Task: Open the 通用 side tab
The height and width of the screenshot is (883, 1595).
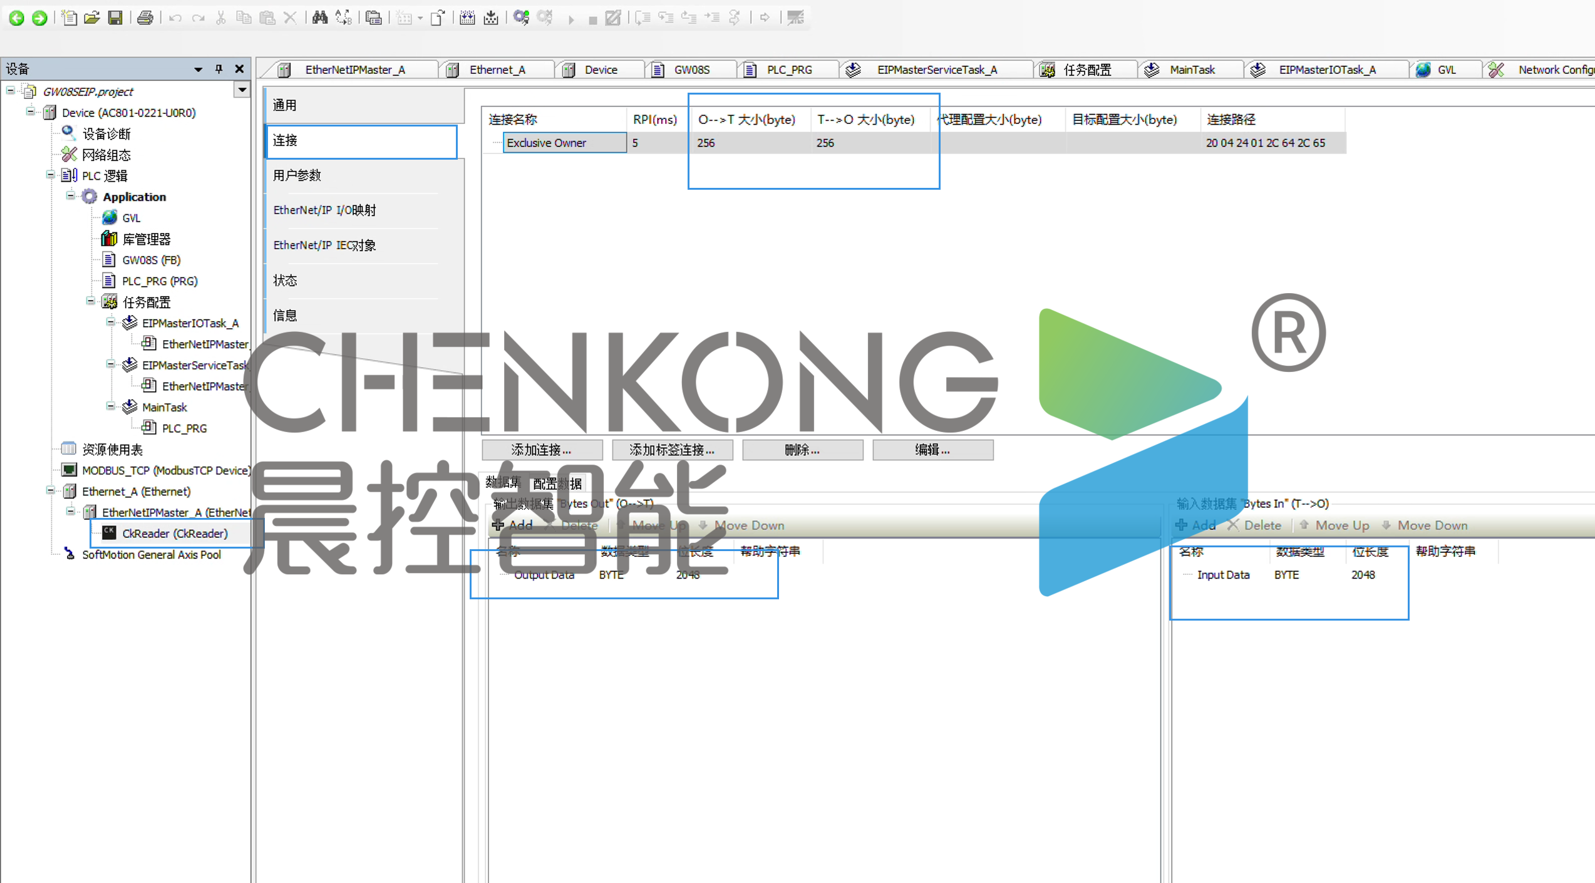Action: [x=364, y=105]
